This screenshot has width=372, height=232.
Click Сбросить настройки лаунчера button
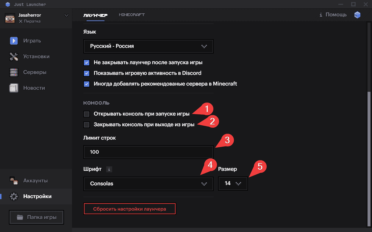129,209
